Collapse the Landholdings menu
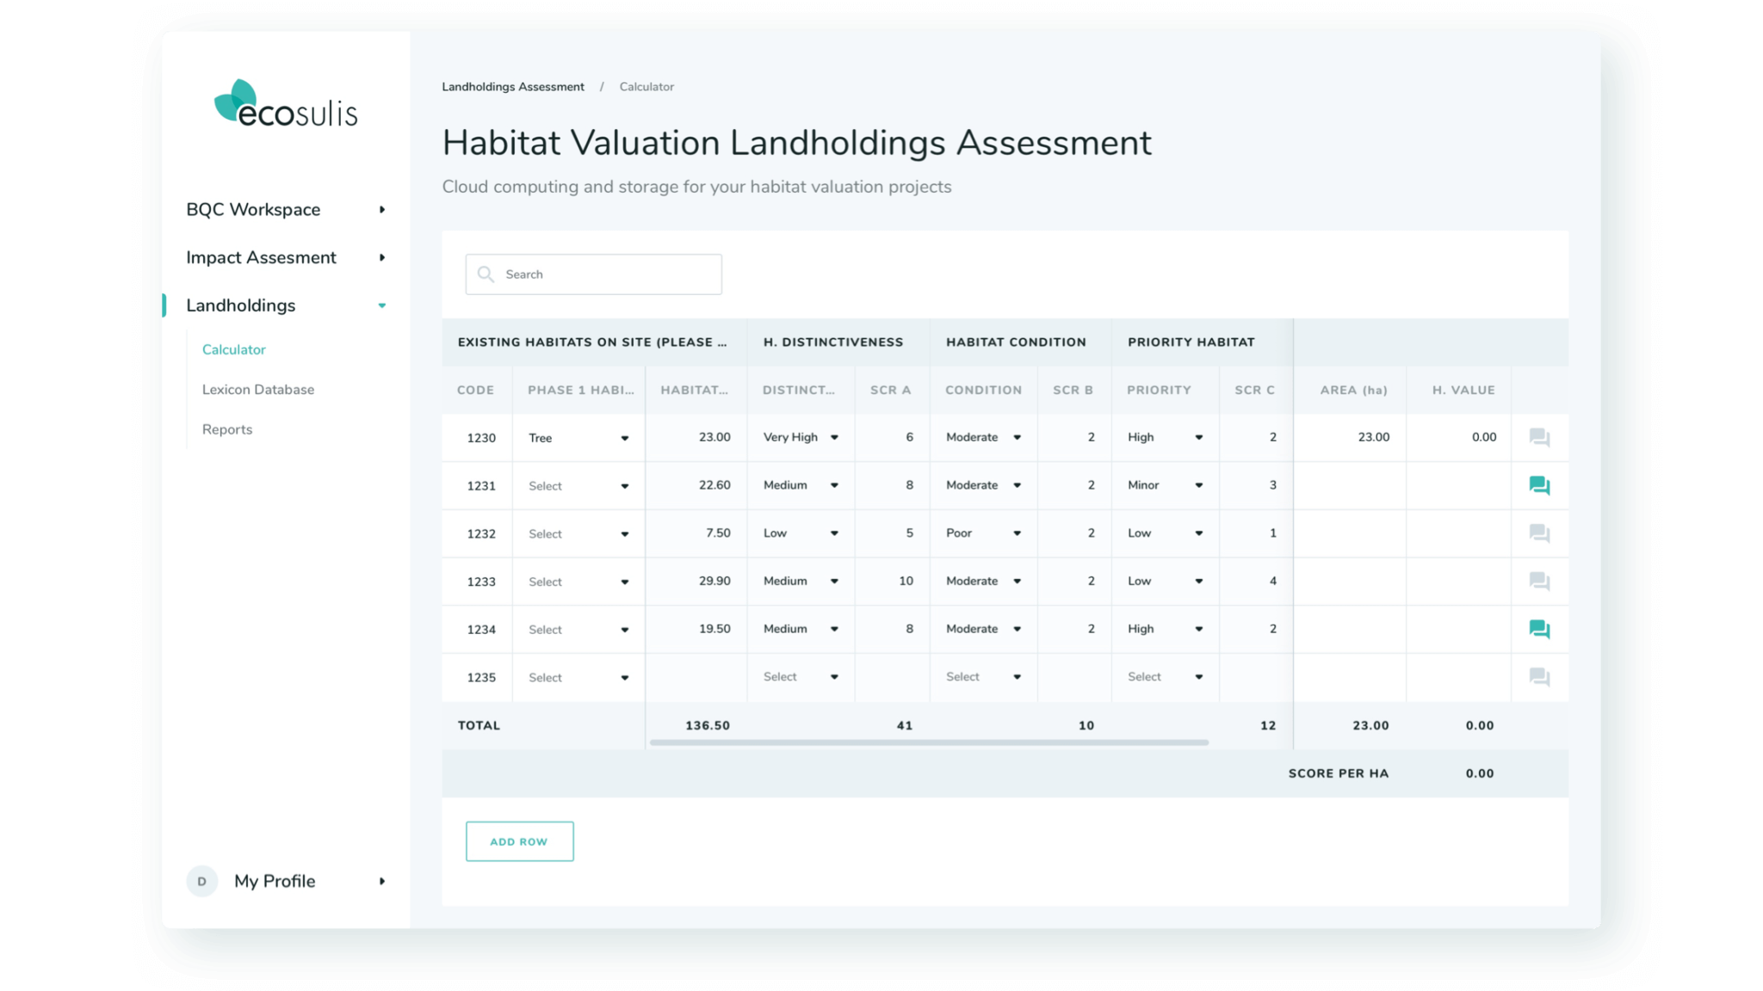The width and height of the screenshot is (1763, 991). coord(382,305)
